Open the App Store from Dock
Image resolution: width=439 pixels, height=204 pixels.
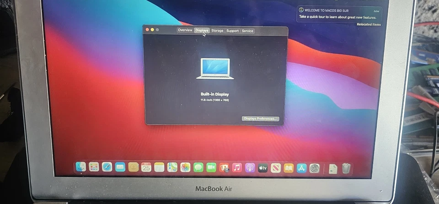(301, 168)
